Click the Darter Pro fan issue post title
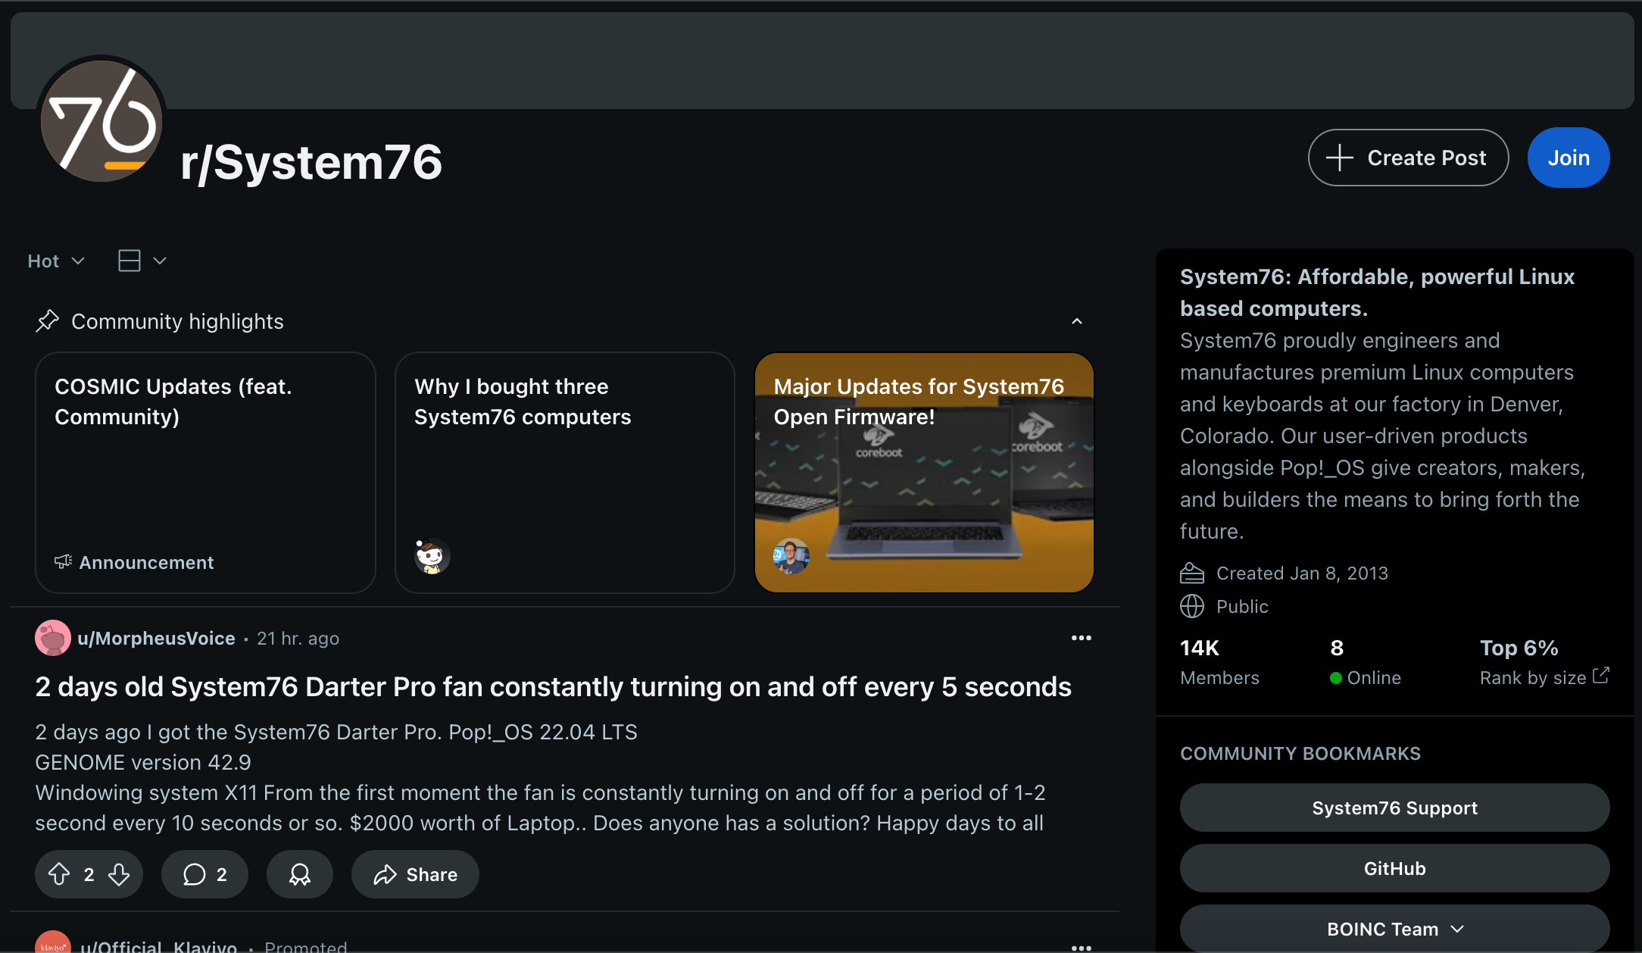The image size is (1642, 953). [554, 686]
